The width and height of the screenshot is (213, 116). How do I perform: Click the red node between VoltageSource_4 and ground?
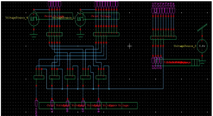(34, 29)
